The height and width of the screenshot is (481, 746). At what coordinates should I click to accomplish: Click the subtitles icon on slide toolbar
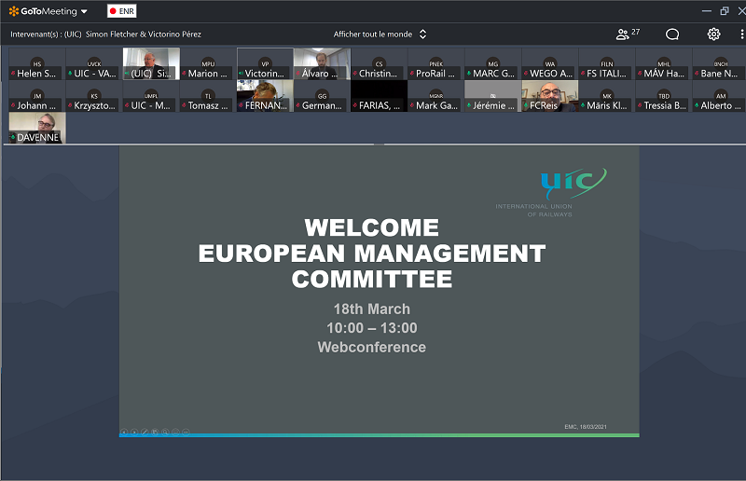175,432
